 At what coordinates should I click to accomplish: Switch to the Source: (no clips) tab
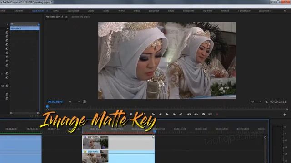pyautogui.click(x=80, y=17)
